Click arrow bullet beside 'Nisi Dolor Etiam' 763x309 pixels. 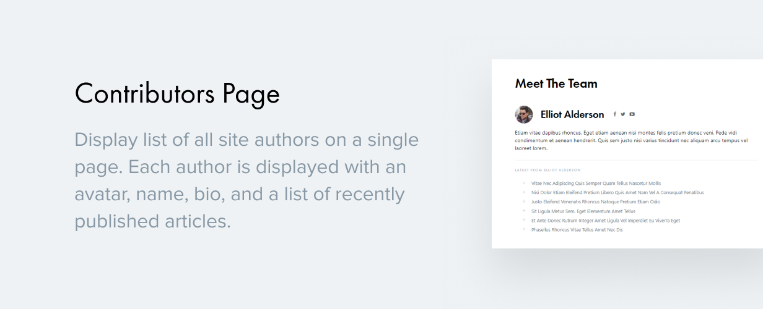tap(524, 193)
